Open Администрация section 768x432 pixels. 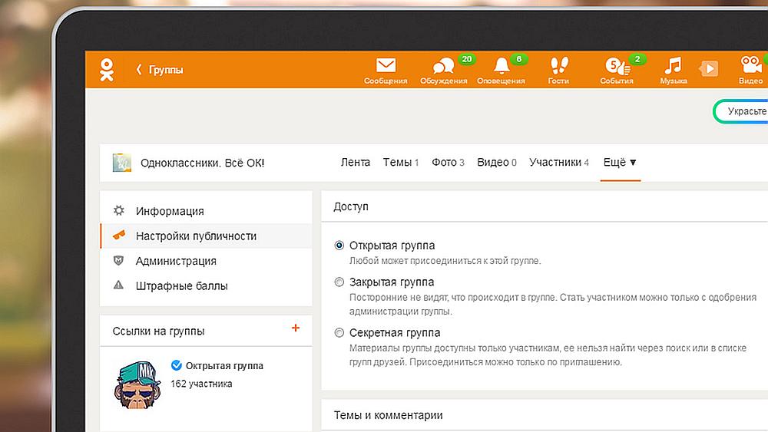(206, 261)
